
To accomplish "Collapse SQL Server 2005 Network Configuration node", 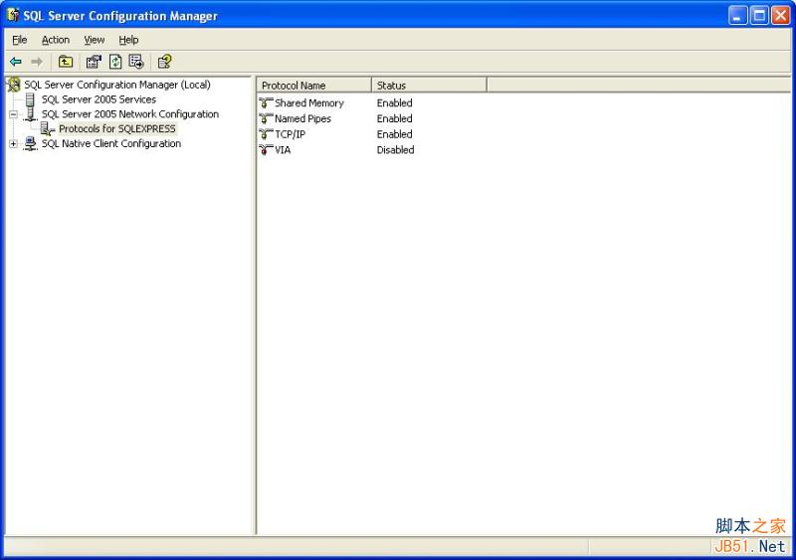I will click(14, 114).
